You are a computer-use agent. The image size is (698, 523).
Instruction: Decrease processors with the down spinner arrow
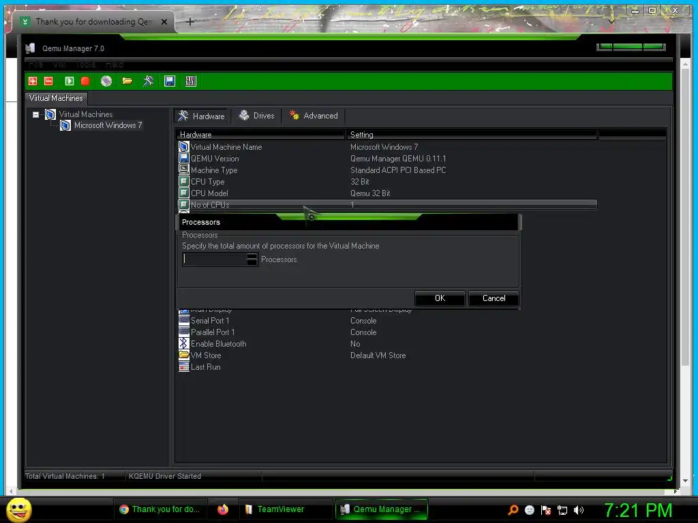[252, 262]
